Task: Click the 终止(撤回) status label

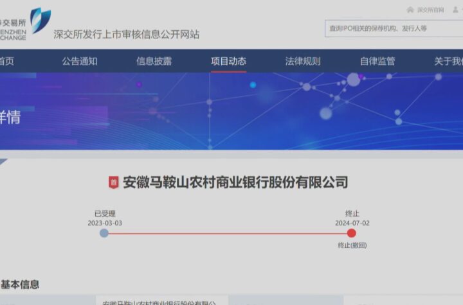Action: (x=352, y=245)
